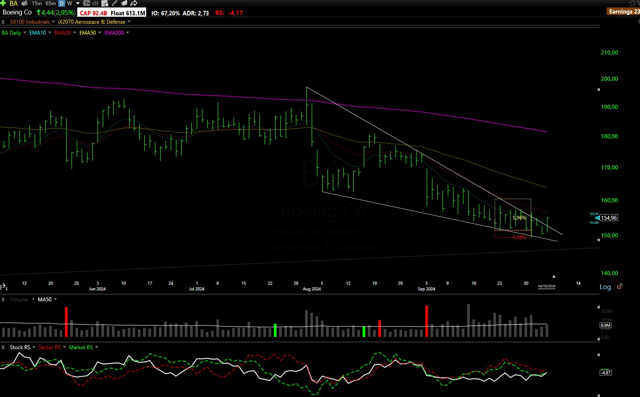Open the folders icon in toolbar
The height and width of the screenshot is (397, 640).
(124, 3)
